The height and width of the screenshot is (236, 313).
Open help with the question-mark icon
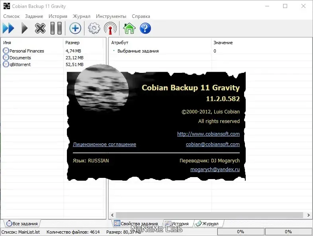(x=145, y=28)
